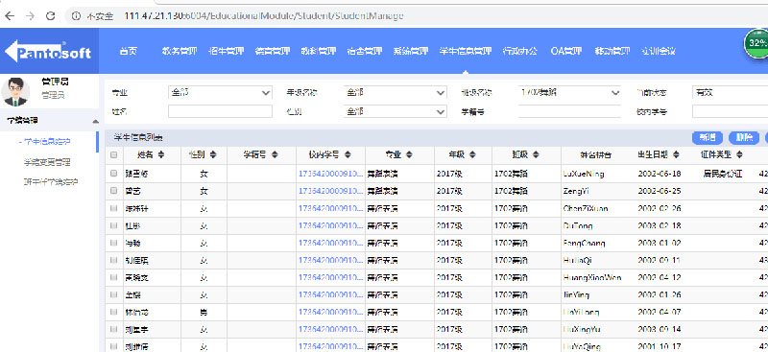Open the 校内学号 link in DuTong row
This screenshot has height=352, width=768.
(x=330, y=225)
